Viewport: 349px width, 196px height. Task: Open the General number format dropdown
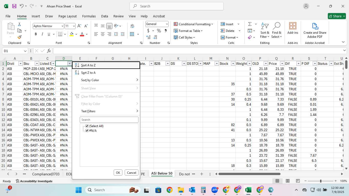(x=167, y=24)
